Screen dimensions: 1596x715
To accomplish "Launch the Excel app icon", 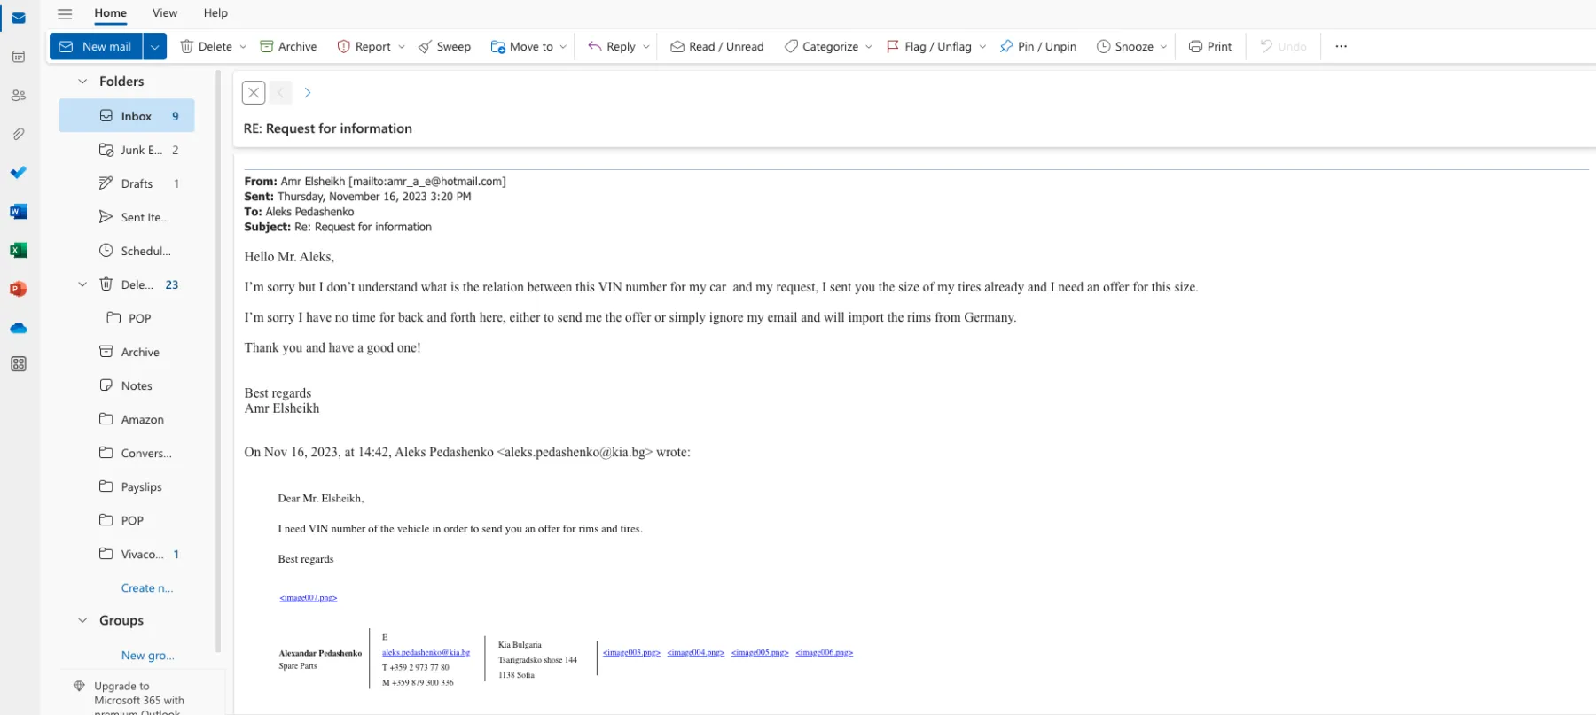I will tap(19, 251).
